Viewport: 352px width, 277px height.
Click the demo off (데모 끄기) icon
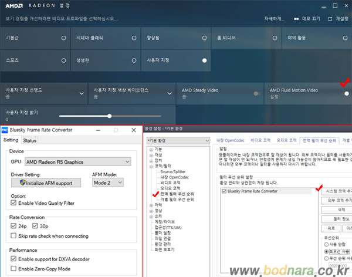[x=296, y=19]
